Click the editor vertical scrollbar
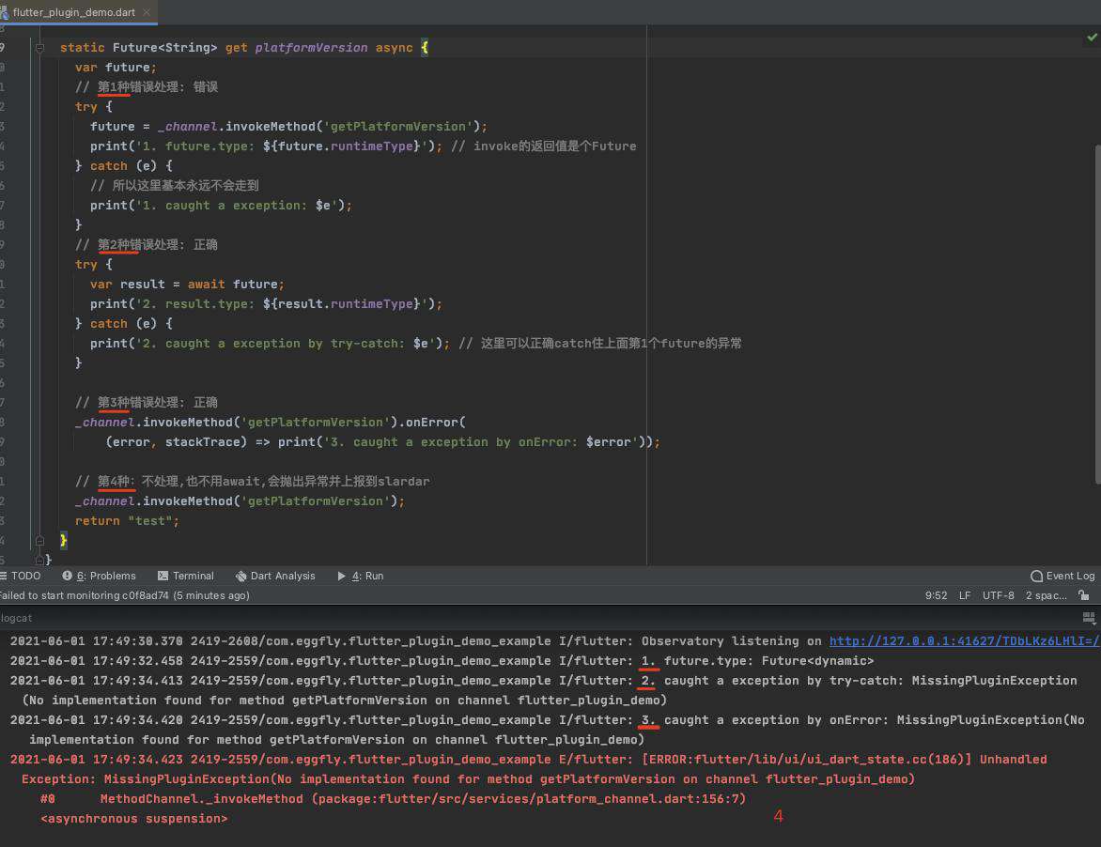Image resolution: width=1101 pixels, height=847 pixels. 1097,314
